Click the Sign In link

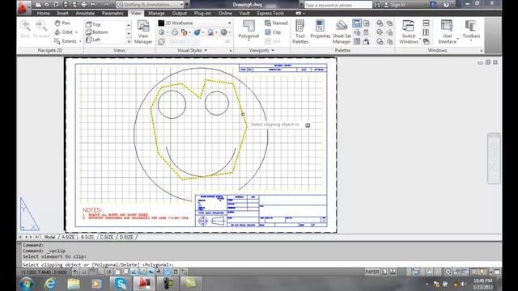tap(397, 5)
